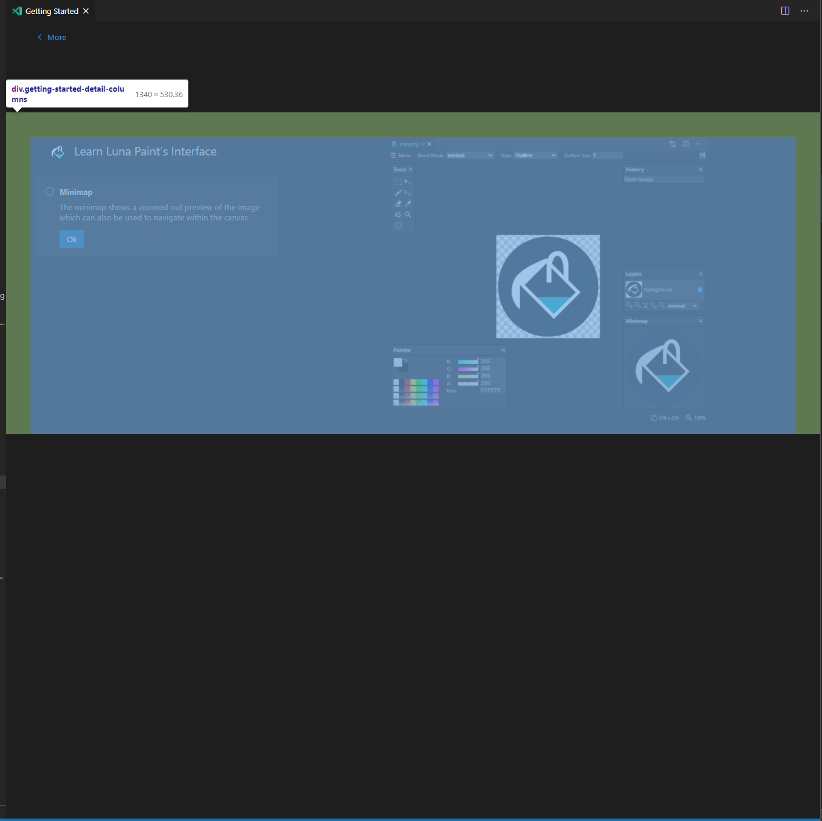Select the Rectangle Select tool in the preview
The width and height of the screenshot is (822, 821).
(398, 182)
